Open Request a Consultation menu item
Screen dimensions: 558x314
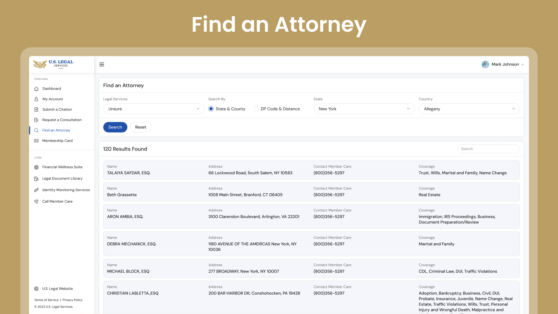(x=62, y=120)
